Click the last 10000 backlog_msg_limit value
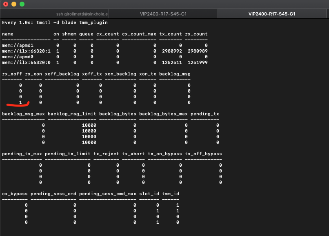329x236 pixels. tap(89, 142)
